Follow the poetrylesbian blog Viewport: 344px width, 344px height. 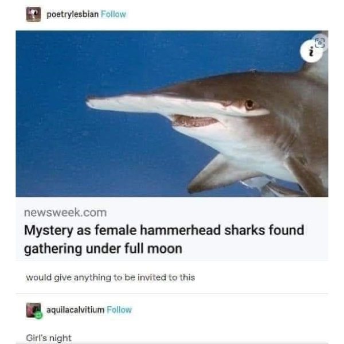click(114, 14)
